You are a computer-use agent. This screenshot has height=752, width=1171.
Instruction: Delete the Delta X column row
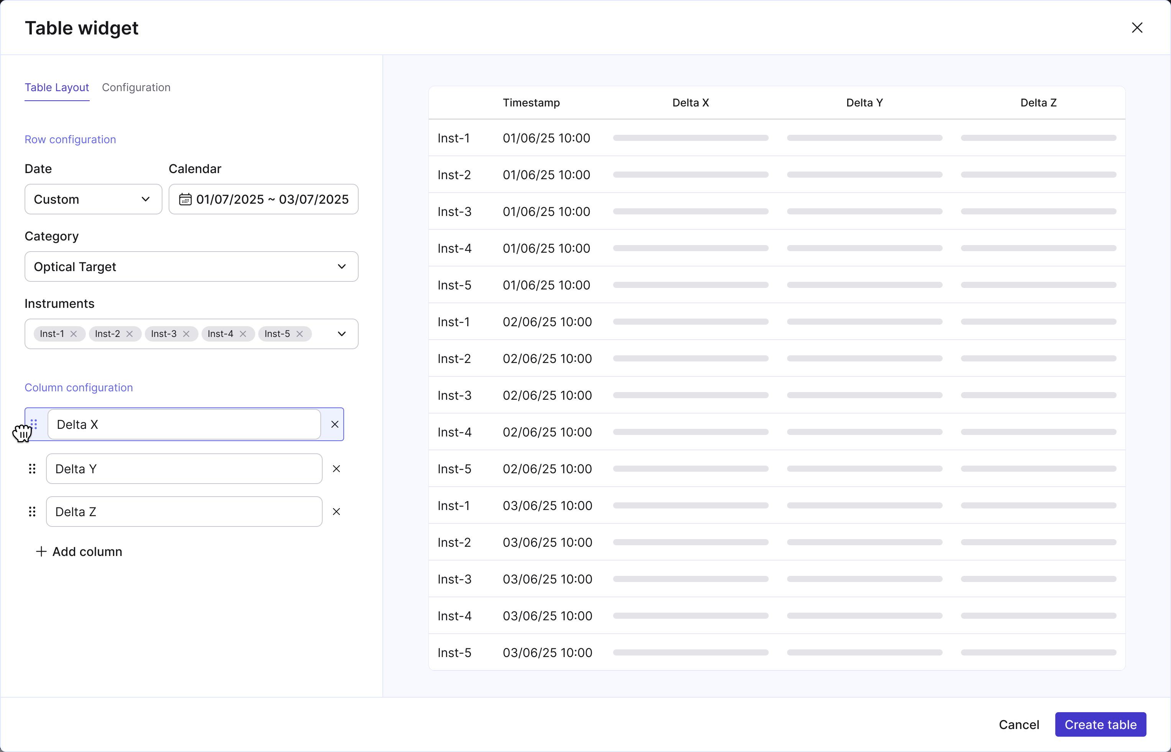pos(335,424)
